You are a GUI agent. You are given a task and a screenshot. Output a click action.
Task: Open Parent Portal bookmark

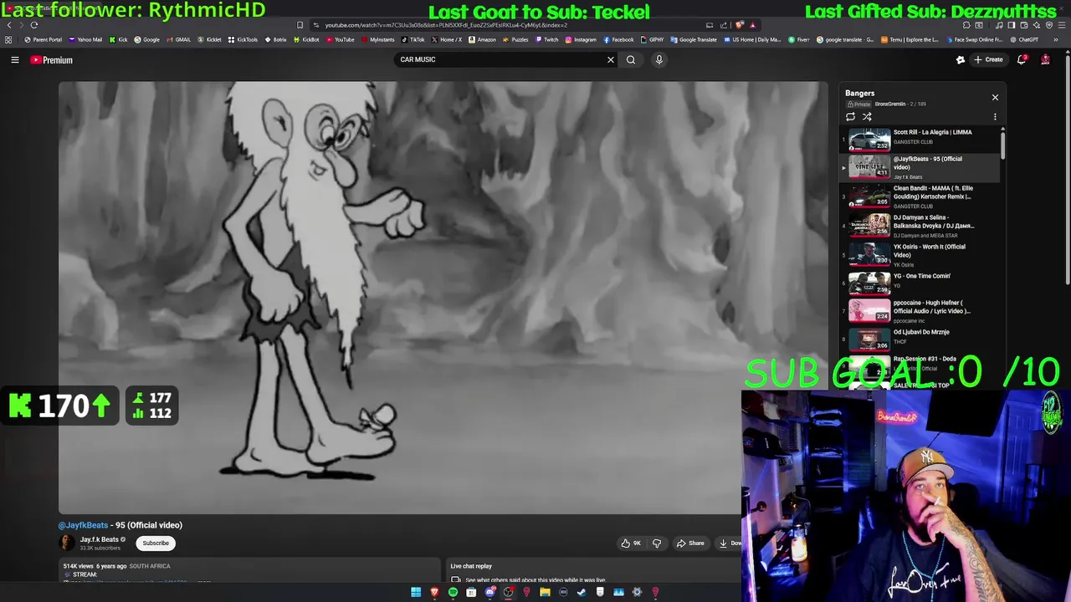click(x=44, y=39)
